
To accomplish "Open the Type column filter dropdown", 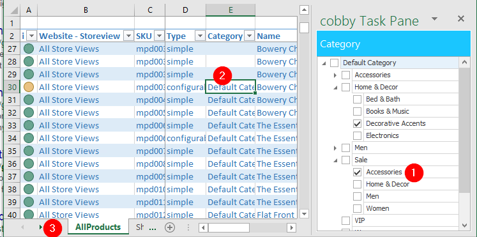I will 200,36.
